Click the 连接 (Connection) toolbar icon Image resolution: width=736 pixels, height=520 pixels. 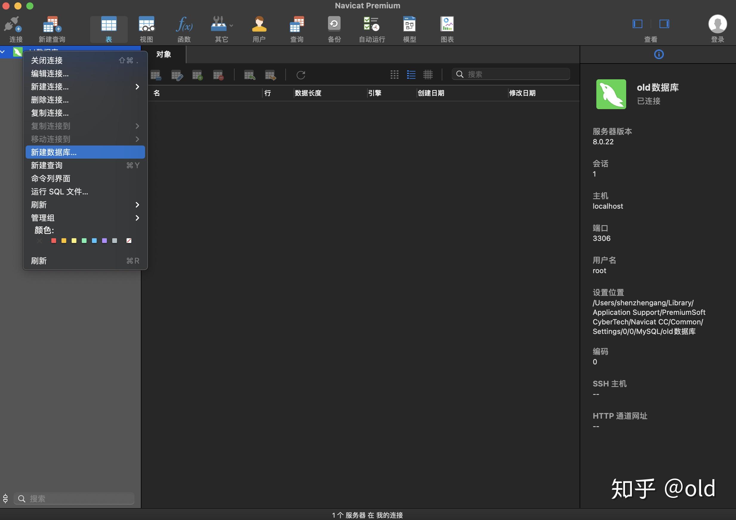(x=13, y=24)
